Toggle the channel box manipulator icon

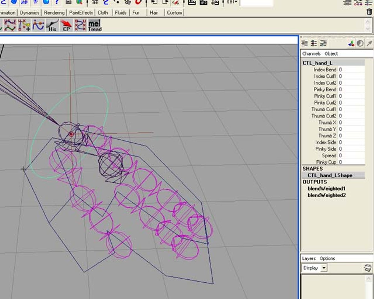point(351,43)
